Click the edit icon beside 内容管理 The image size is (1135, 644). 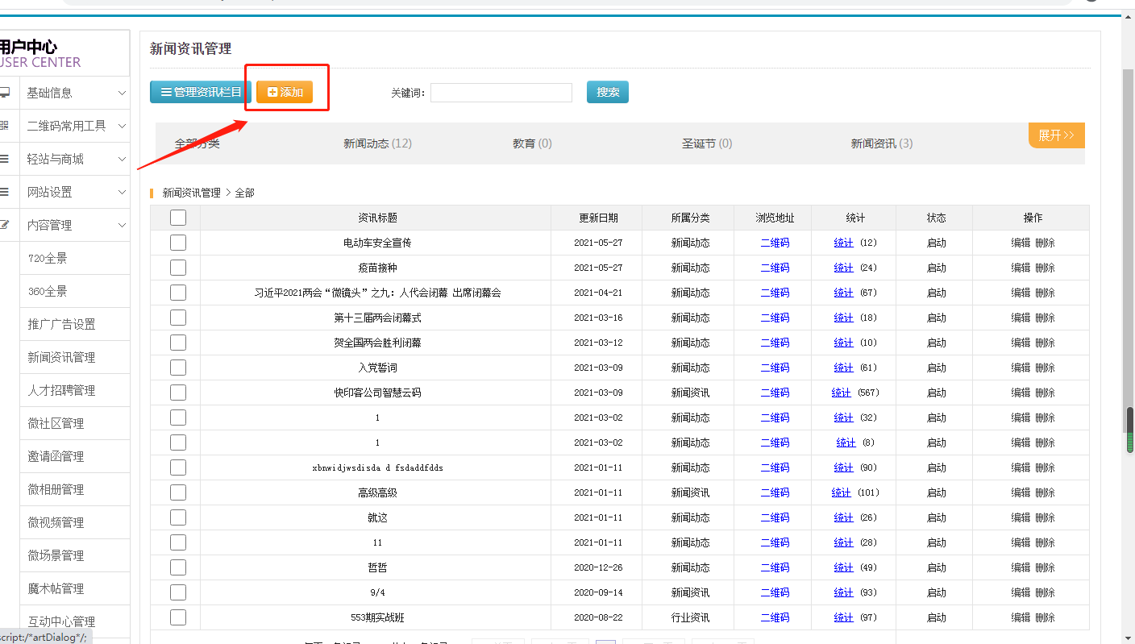pyautogui.click(x=5, y=225)
